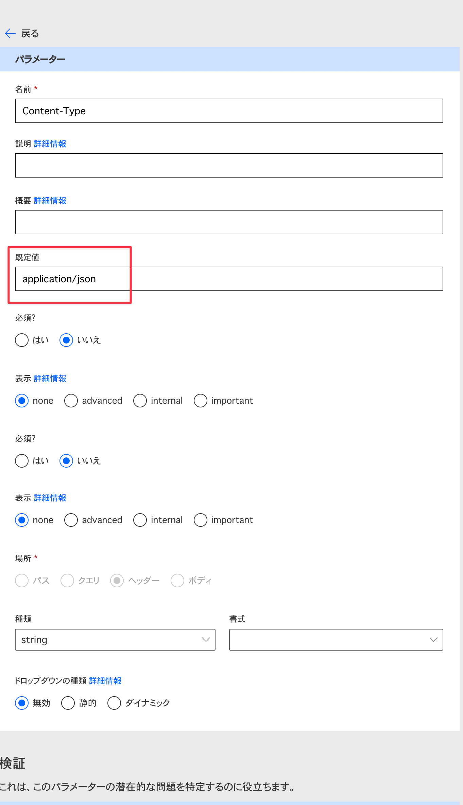The height and width of the screenshot is (805, 463).
Task: Expand the 書式 format dropdown
Action: 336,640
